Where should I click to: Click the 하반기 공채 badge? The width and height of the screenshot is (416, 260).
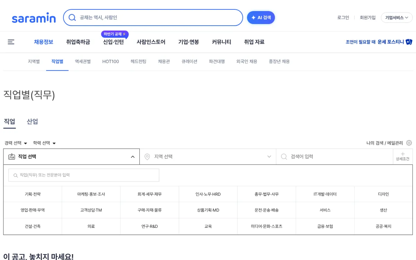[115, 34]
